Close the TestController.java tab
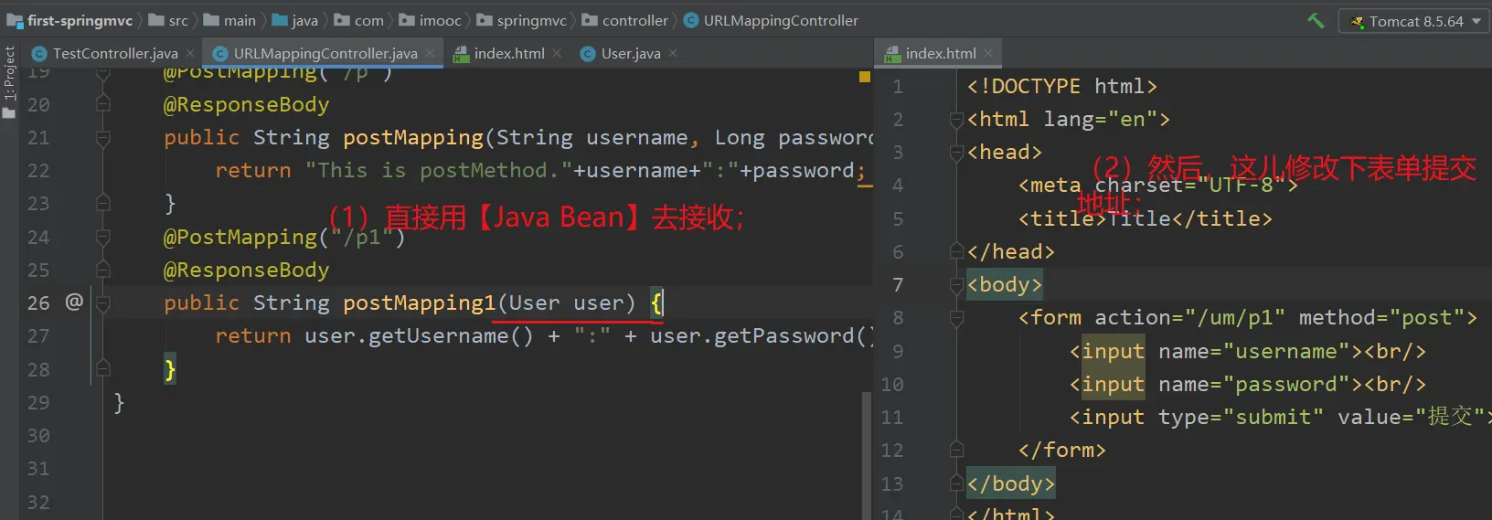 coord(190,53)
